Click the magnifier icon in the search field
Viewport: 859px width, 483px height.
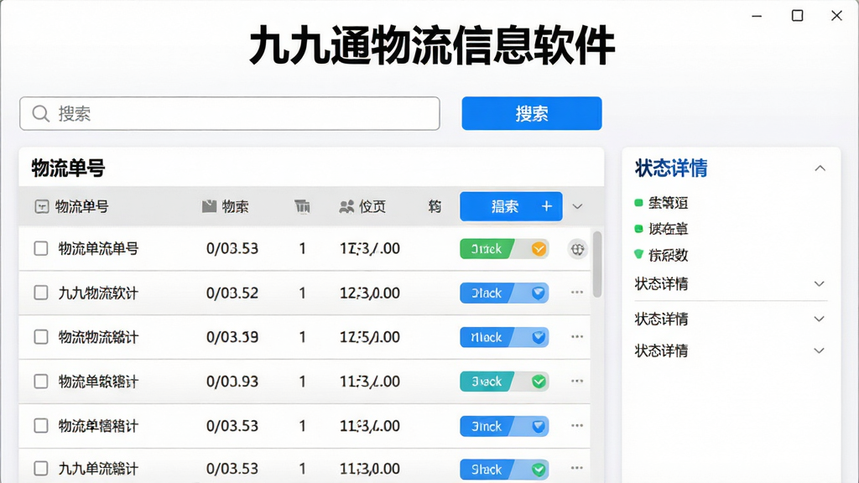pyautogui.click(x=40, y=113)
